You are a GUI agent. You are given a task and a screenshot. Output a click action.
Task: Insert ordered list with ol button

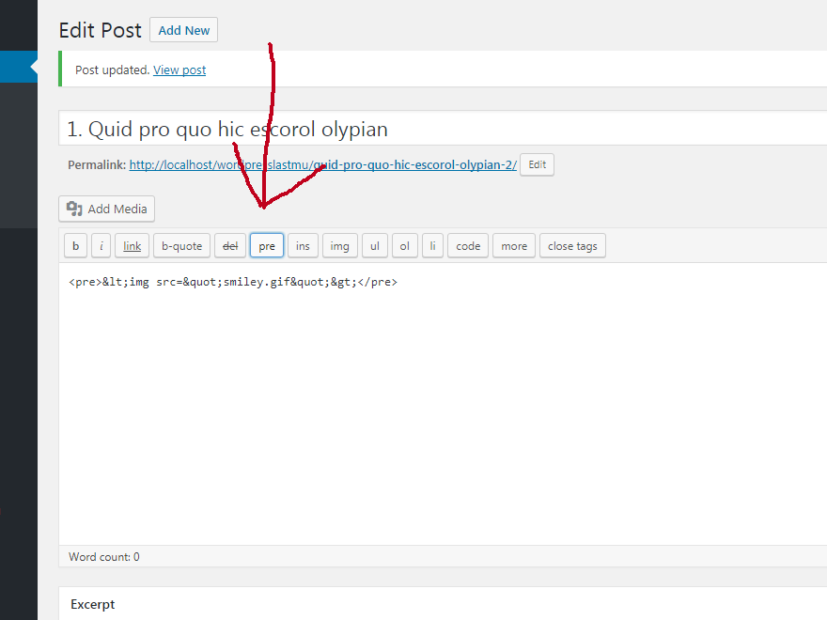coord(404,246)
